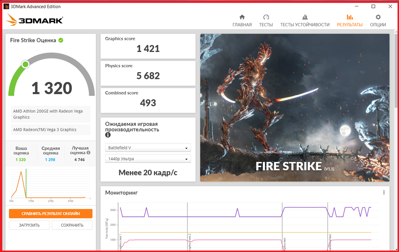Image resolution: width=399 pixels, height=252 pixels.
Task: Open the three-dot menu in Мониторинг panel
Action: 384,192
